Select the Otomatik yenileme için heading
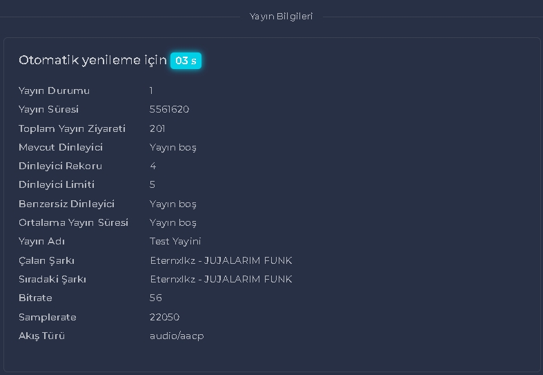The image size is (543, 375). point(93,60)
